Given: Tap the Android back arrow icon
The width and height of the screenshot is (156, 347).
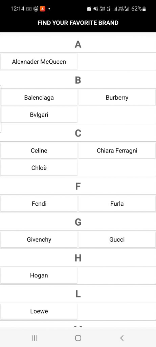Looking at the screenshot, I should click(121, 338).
